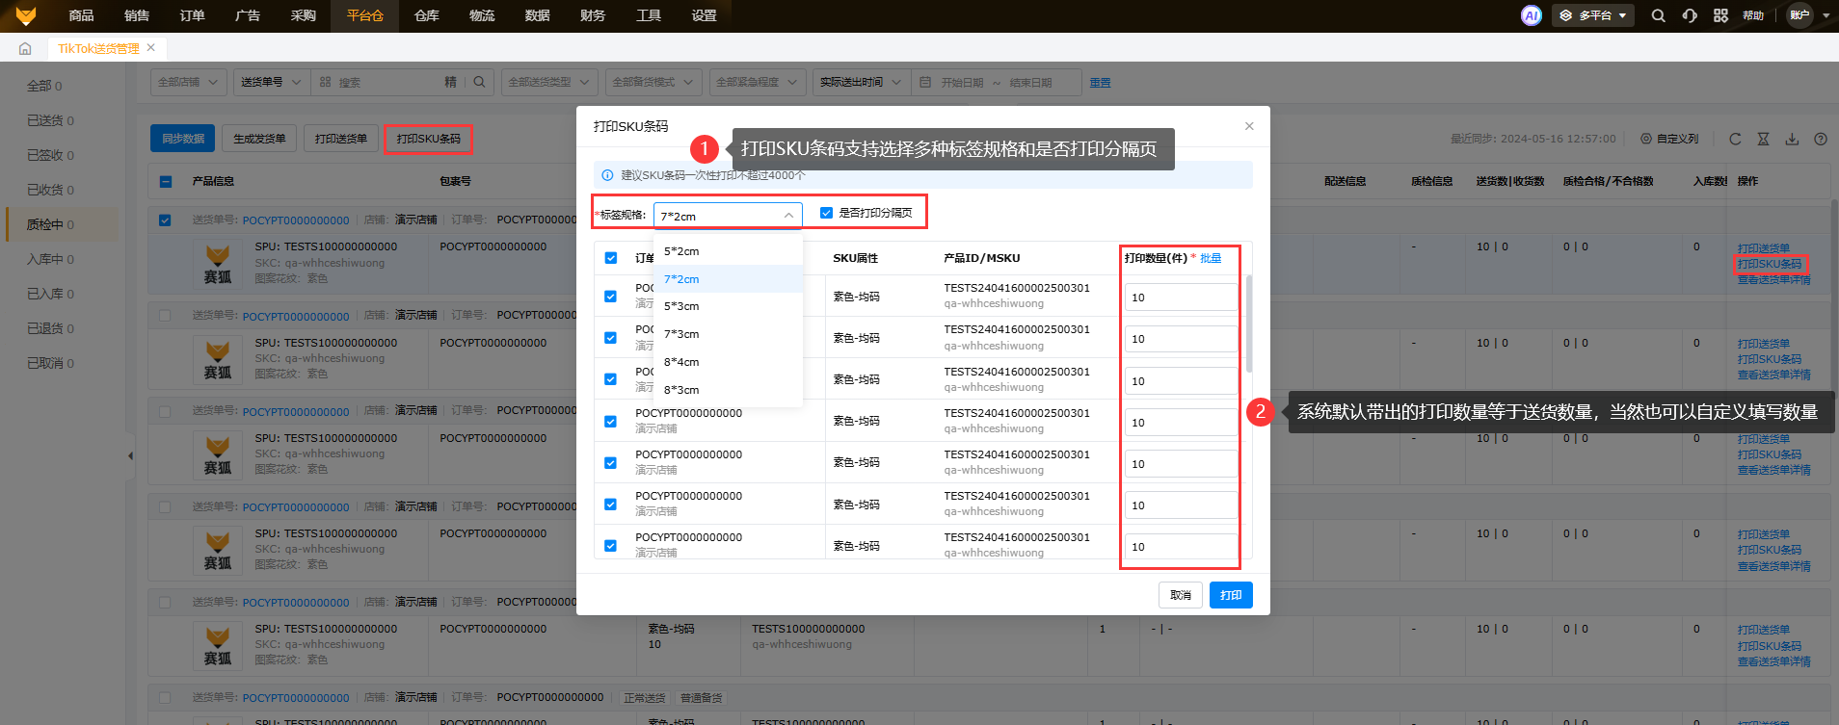Open the 财务 top menu

click(x=593, y=15)
